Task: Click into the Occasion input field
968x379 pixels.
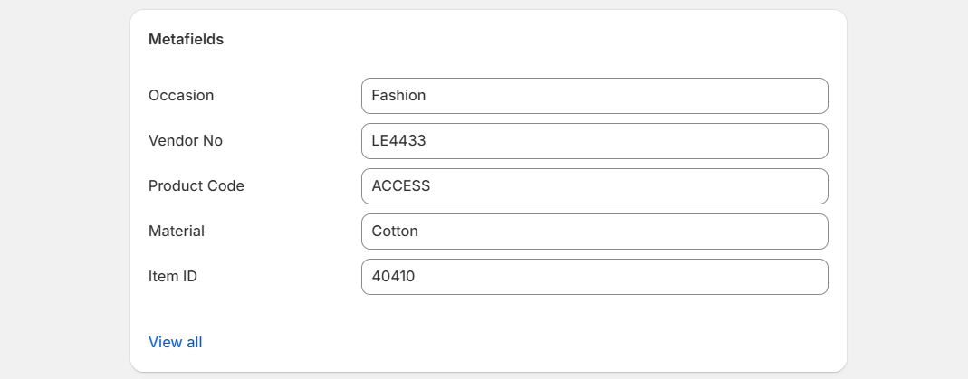Action: pyautogui.click(x=594, y=96)
